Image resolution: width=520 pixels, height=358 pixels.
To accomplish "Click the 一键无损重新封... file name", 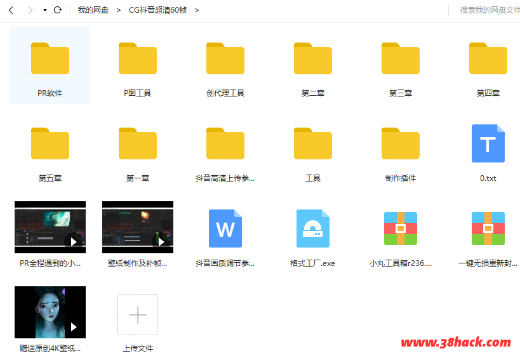I will click(488, 263).
